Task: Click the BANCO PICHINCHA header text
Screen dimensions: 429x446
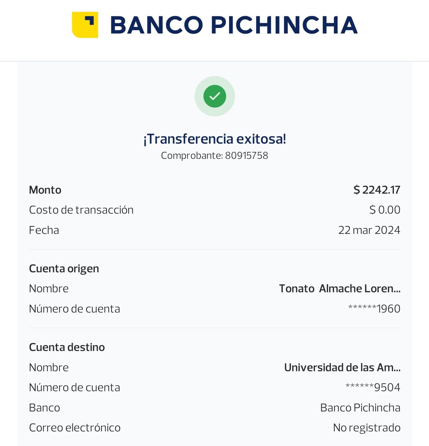Action: (x=234, y=25)
